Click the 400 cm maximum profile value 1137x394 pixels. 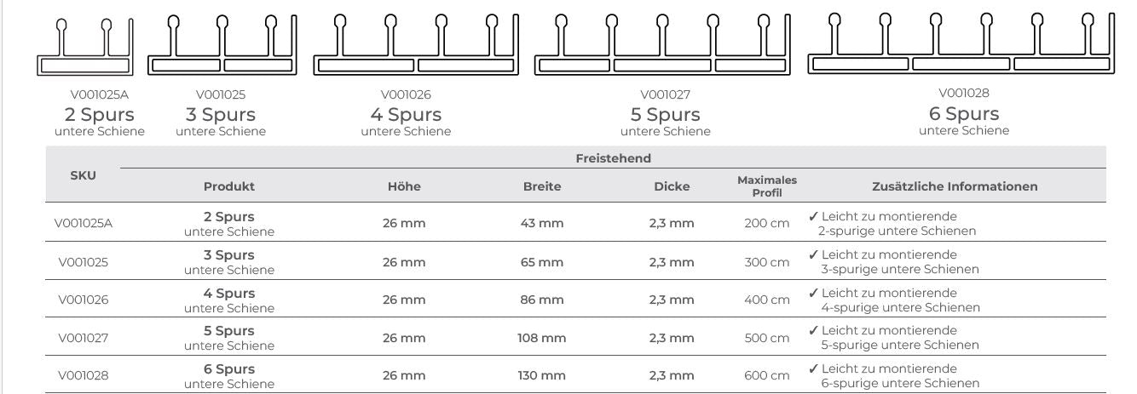(x=767, y=300)
